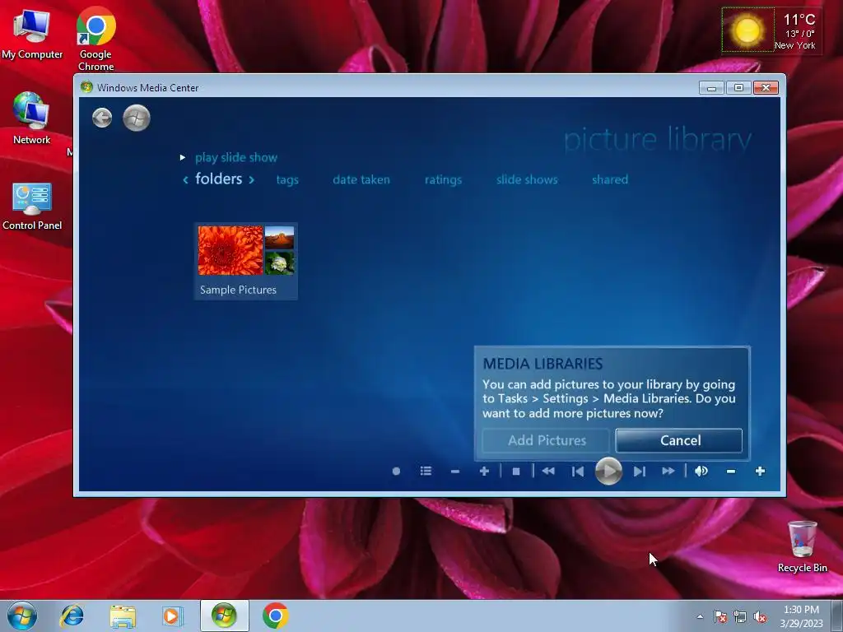Screen dimensions: 843x632
Task: Click the Sample Pictures label
Action: tap(238, 290)
